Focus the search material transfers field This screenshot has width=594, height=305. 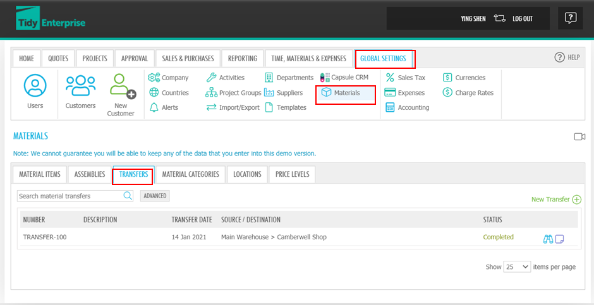(x=70, y=196)
